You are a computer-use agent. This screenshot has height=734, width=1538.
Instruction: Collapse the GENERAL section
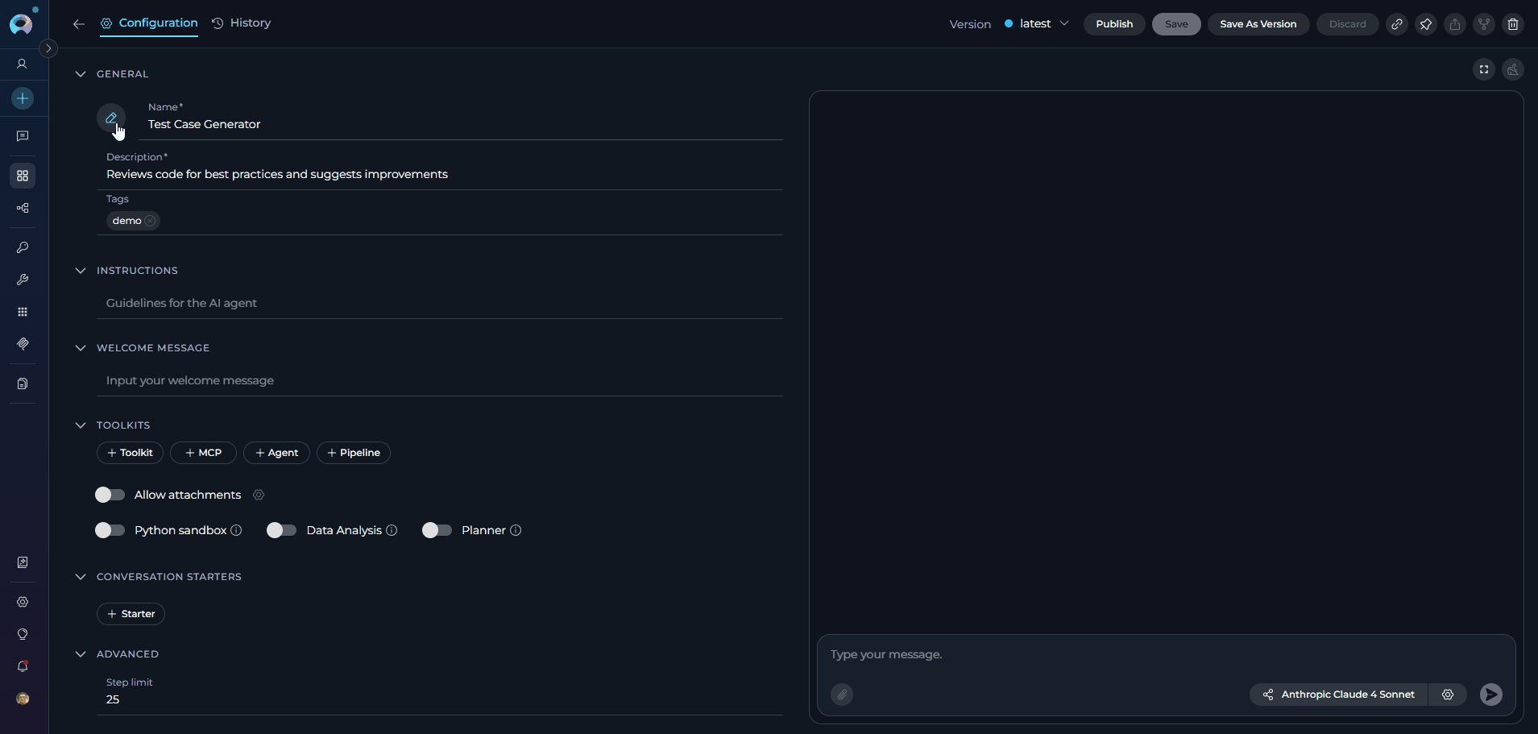[x=81, y=74]
